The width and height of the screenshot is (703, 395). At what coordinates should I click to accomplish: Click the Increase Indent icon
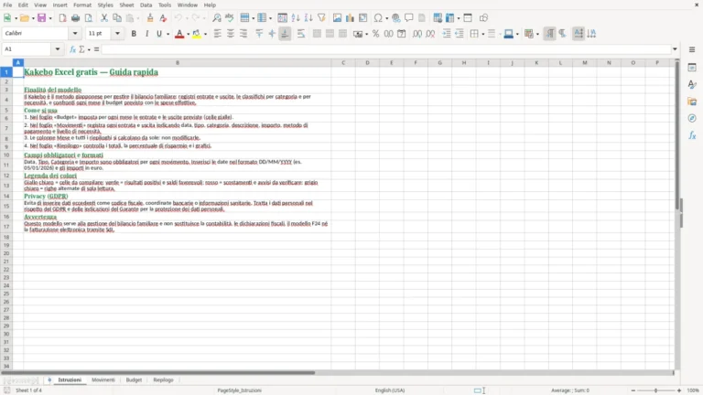447,34
